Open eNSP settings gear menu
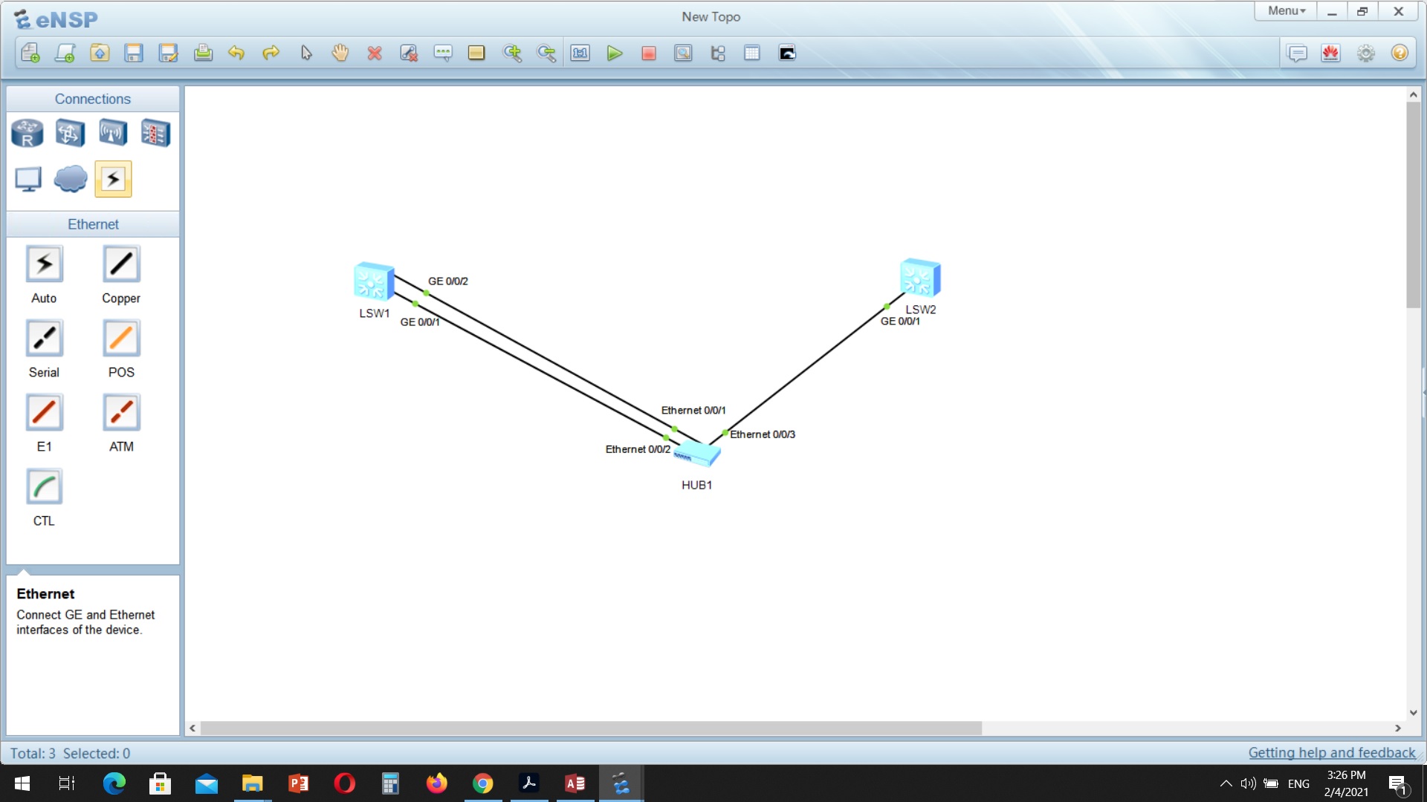This screenshot has width=1427, height=802. point(1365,53)
